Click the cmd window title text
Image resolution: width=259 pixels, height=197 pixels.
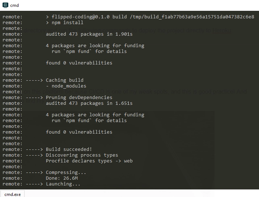[x=14, y=5]
